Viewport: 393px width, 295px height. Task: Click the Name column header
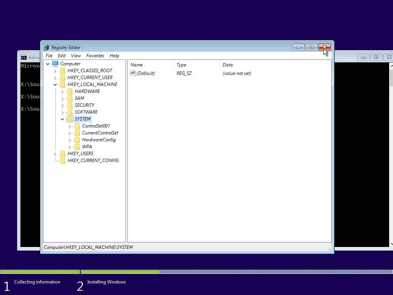tap(151, 65)
